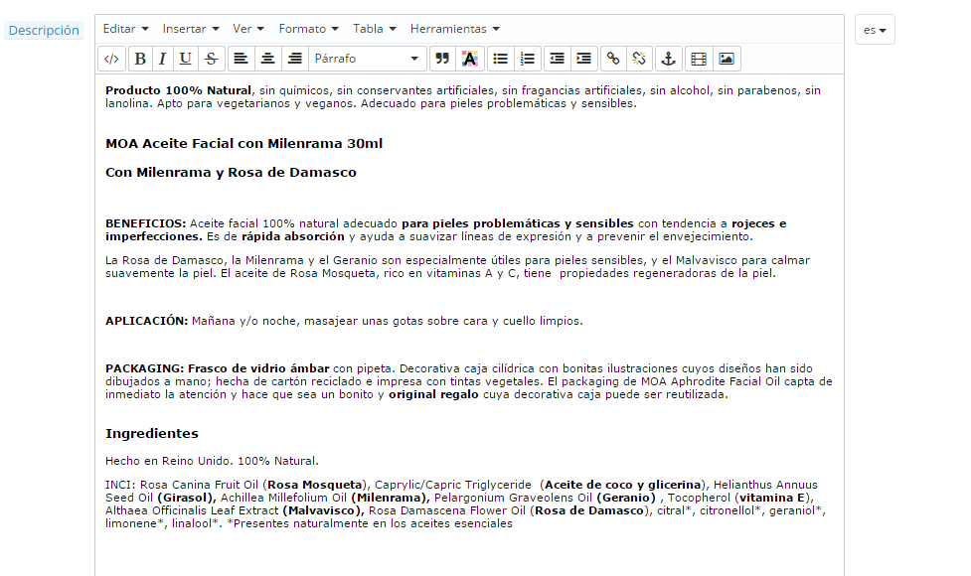
Task: Click the 'PACKAGING:' label
Action: 144,368
